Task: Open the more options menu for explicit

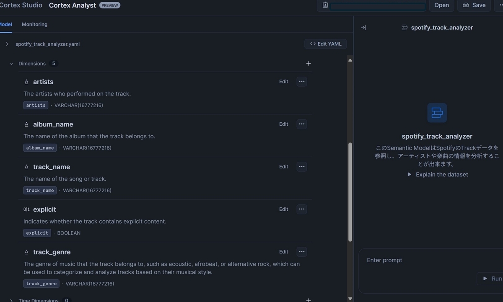Action: (x=302, y=209)
